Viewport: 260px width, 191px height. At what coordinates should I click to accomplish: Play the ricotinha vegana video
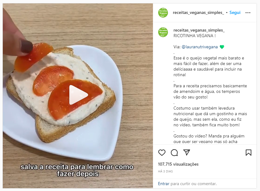tap(78, 95)
